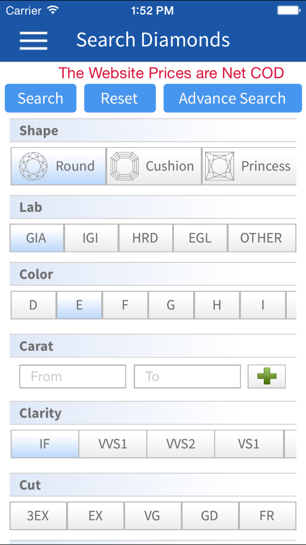
Task: Tap the Search button
Action: pos(41,98)
